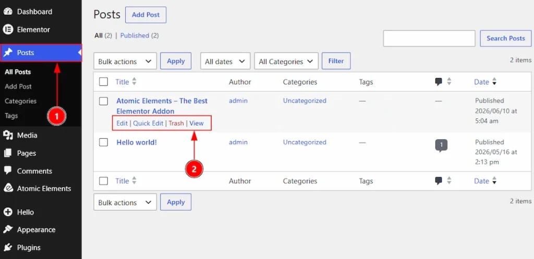Viewport: 534px width, 259px height.
Task: Click the Pages icon in sidebar
Action: coord(7,153)
